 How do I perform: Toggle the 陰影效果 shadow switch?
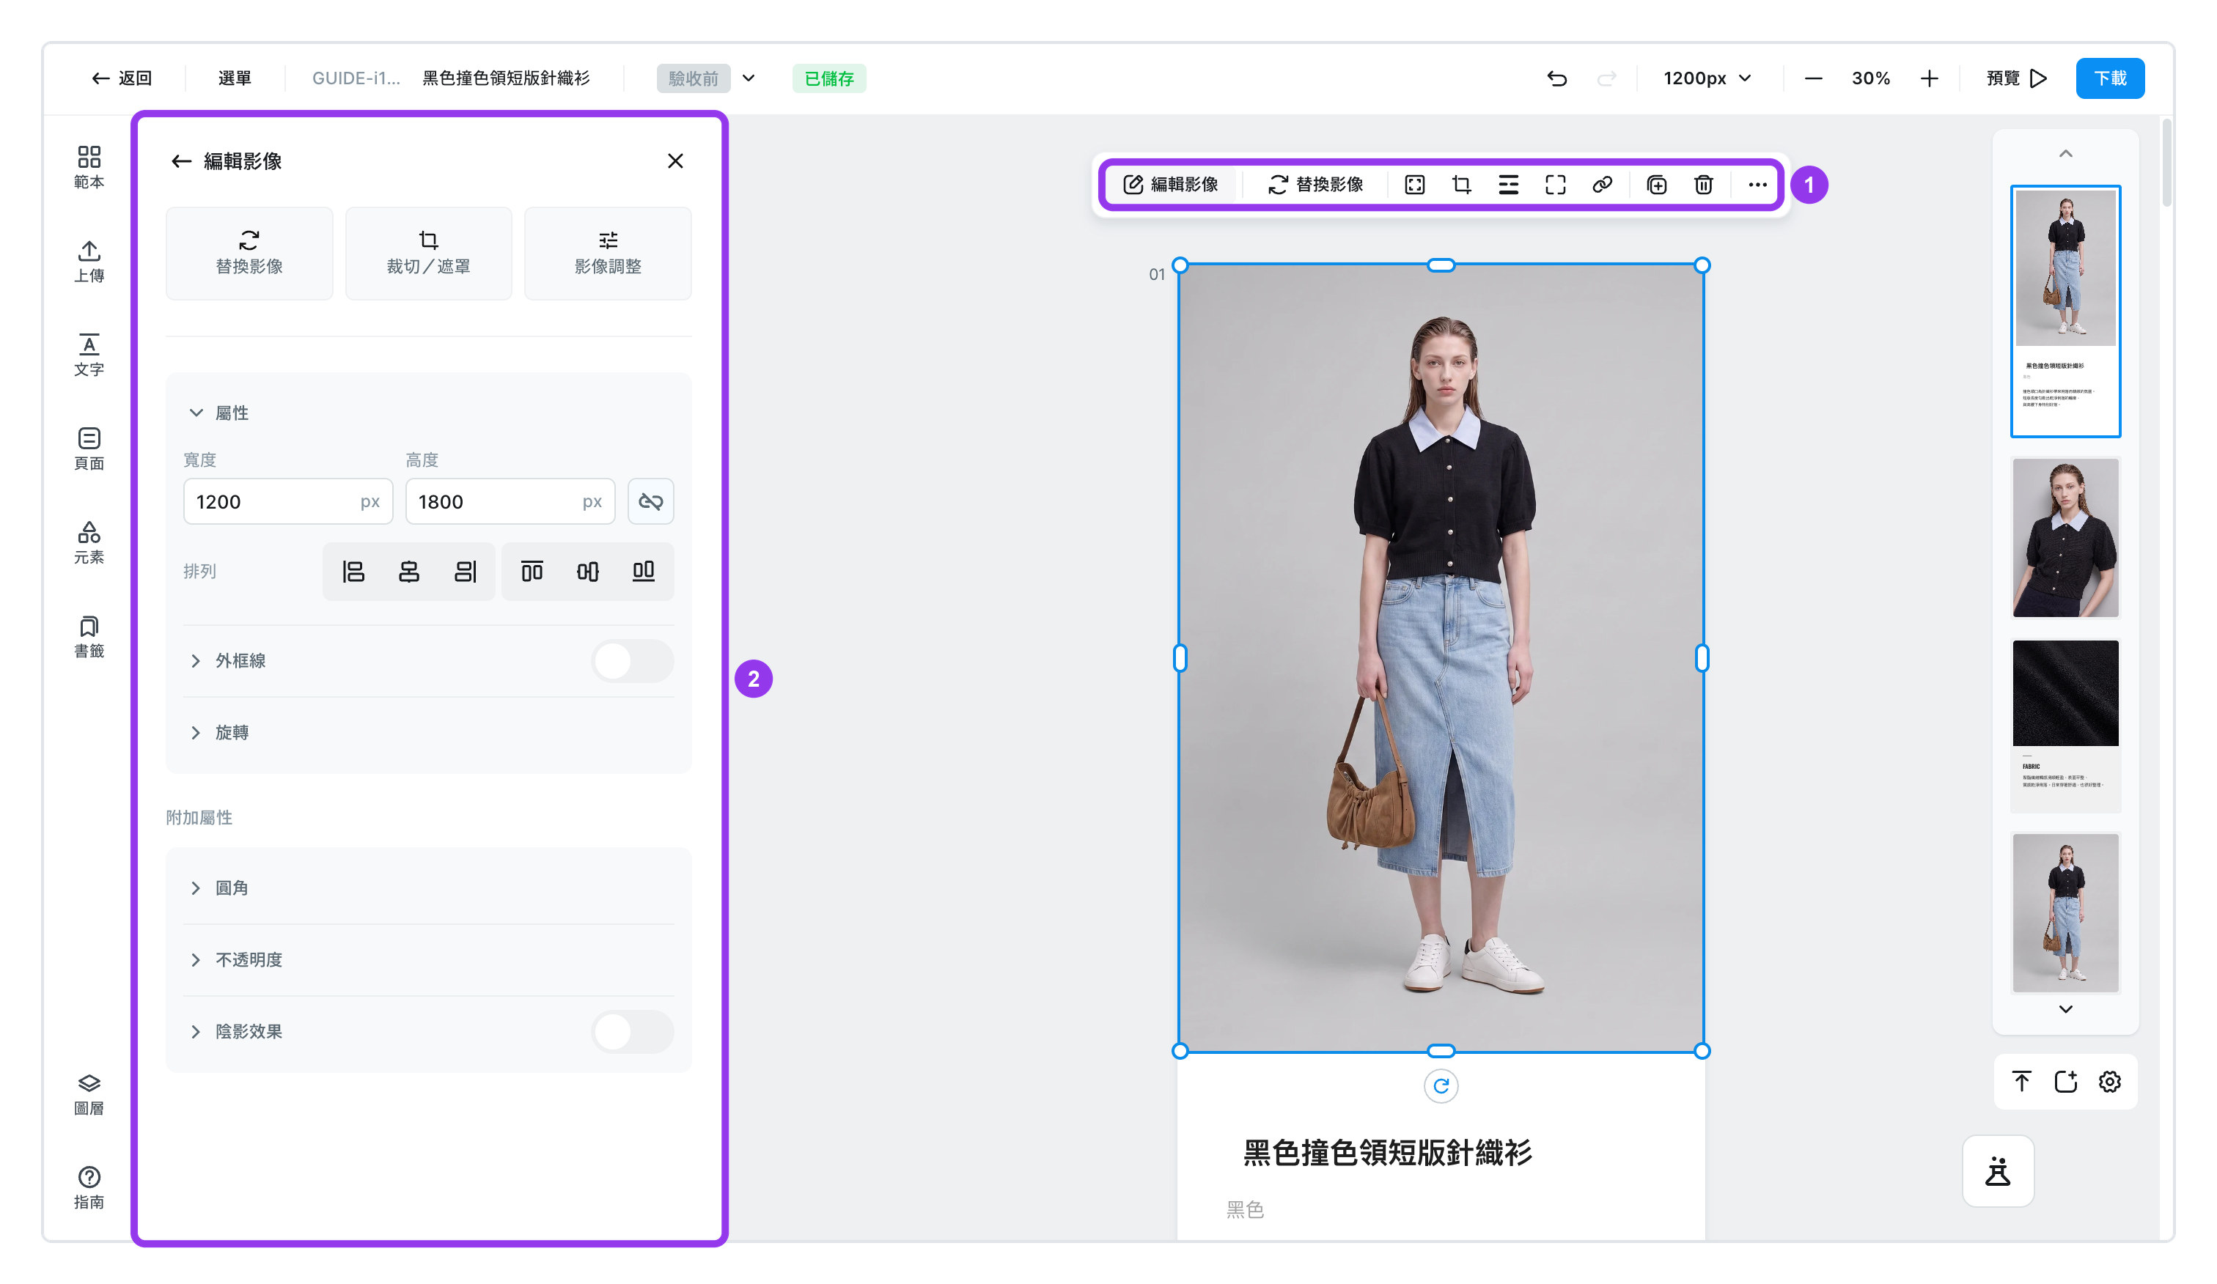[x=633, y=1032]
